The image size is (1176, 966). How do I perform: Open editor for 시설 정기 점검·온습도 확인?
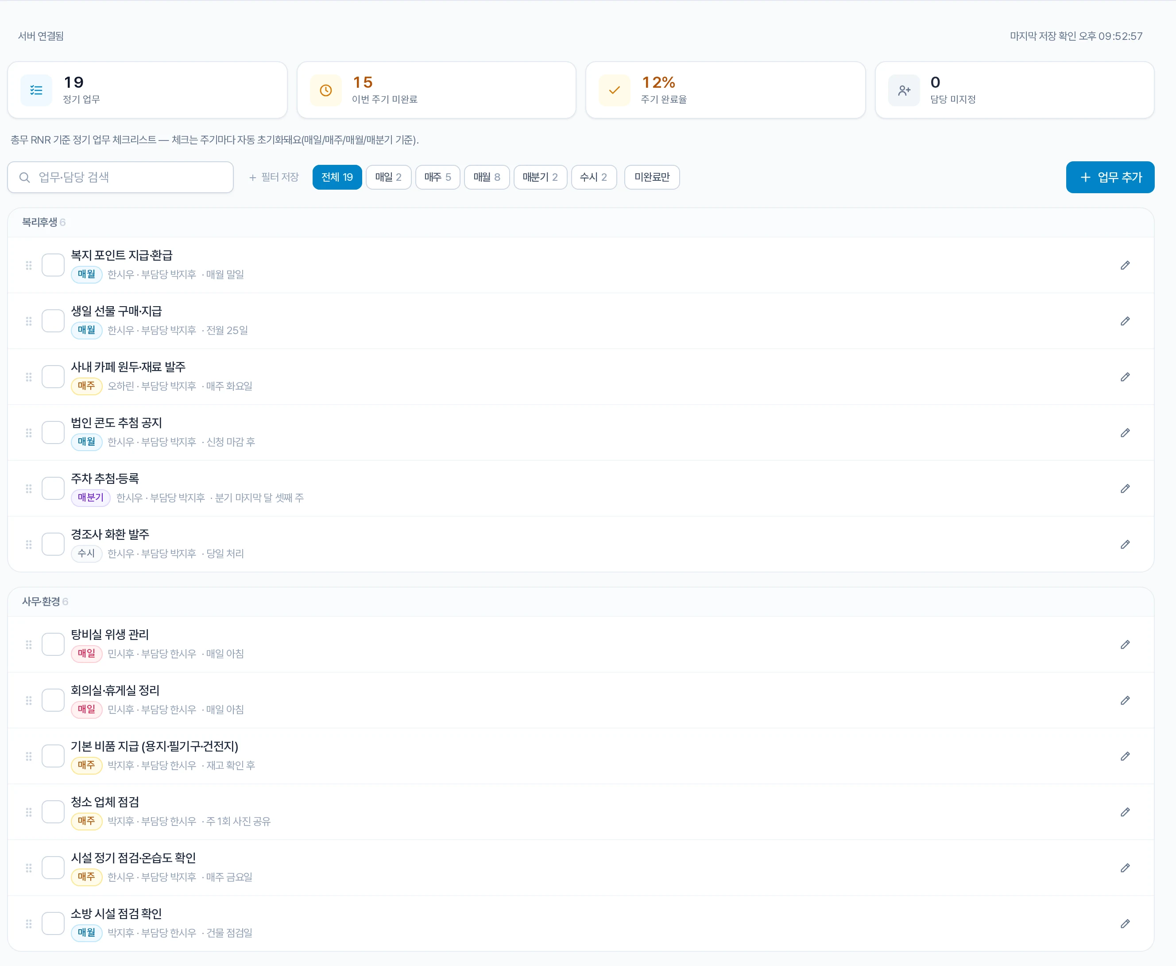[x=1125, y=868]
